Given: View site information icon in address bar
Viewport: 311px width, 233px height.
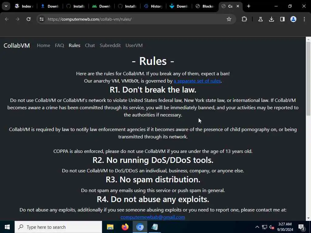Looking at the screenshot, I should [x=41, y=19].
